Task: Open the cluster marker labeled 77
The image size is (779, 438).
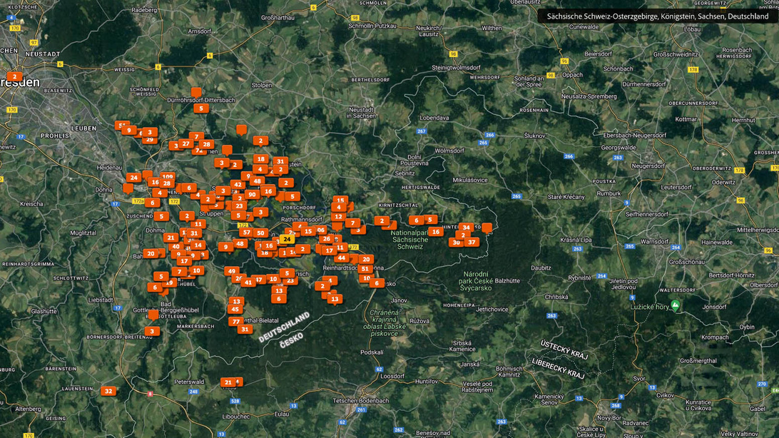Action: (x=236, y=322)
